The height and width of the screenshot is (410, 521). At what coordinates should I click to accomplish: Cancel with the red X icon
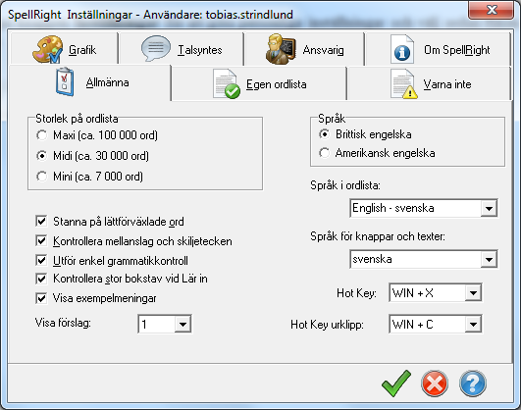(x=435, y=384)
